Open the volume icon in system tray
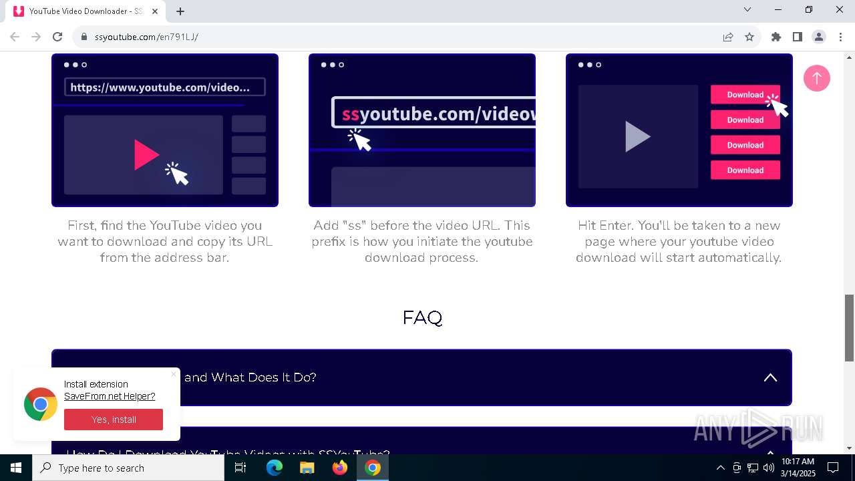Viewport: 855px width, 481px height. pyautogui.click(x=769, y=468)
